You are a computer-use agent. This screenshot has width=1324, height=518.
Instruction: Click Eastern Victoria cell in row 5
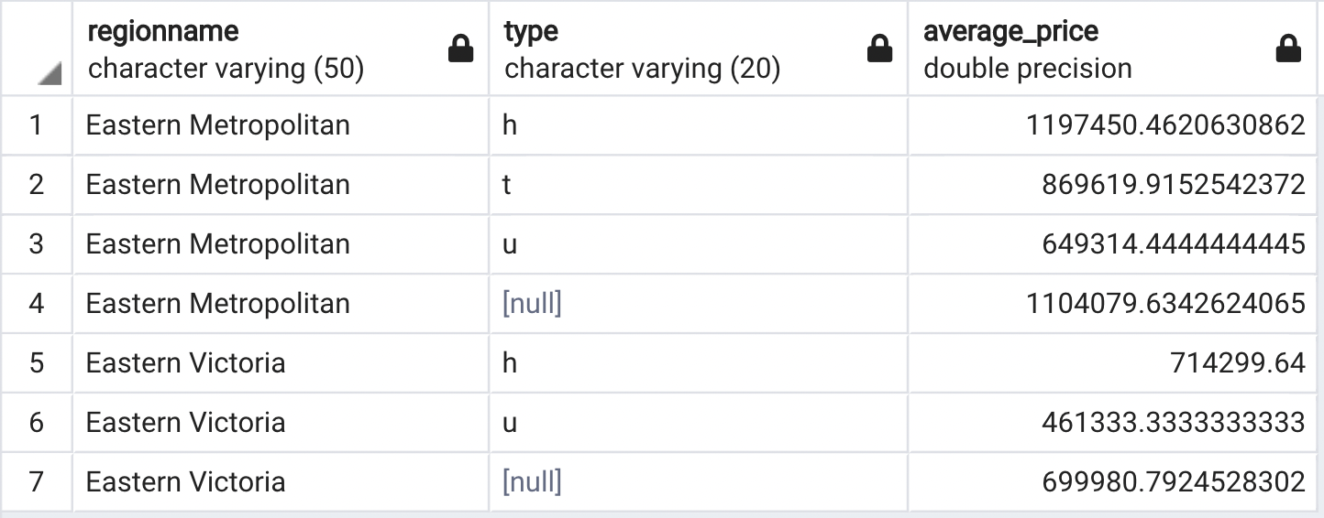(x=185, y=362)
